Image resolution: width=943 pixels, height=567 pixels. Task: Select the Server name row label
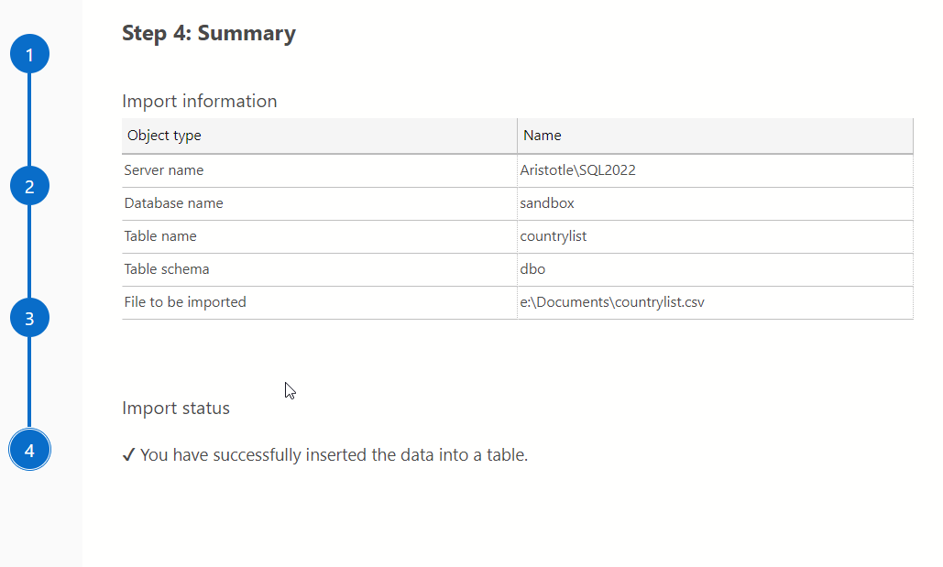164,170
